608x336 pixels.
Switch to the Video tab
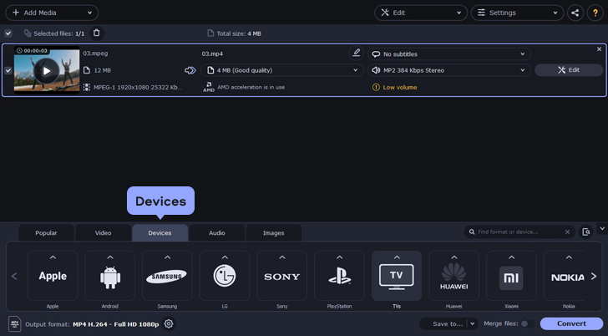click(104, 233)
